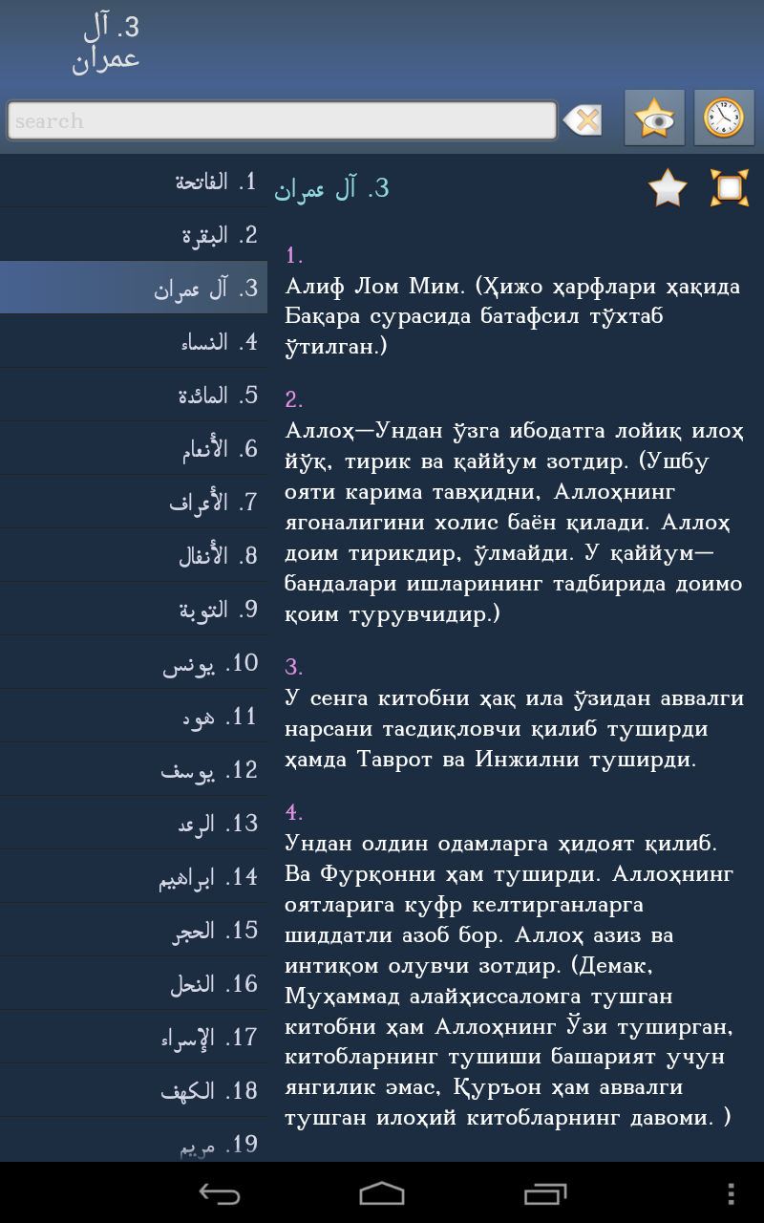Viewport: 764px width, 1223px height.
Task: Toggle fullscreen with the orange square icon
Action: point(730,187)
